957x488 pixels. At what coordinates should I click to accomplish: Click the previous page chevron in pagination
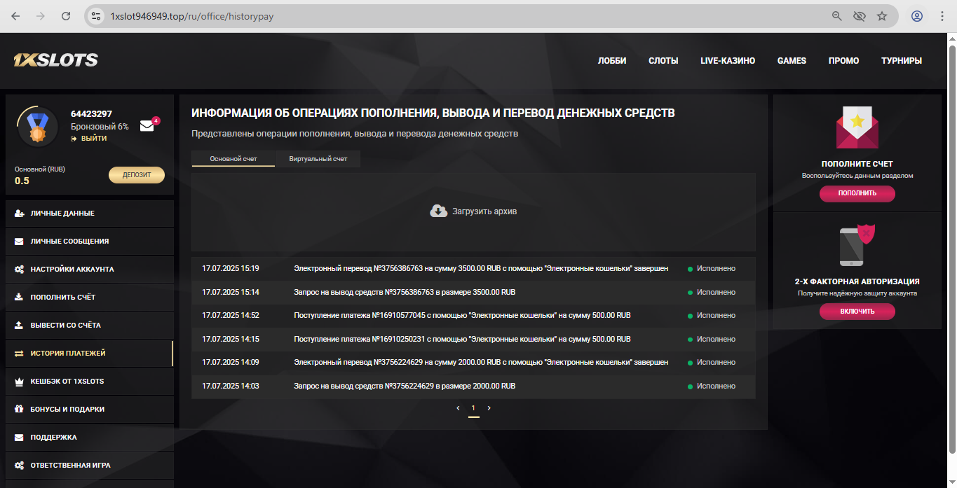[x=458, y=407]
